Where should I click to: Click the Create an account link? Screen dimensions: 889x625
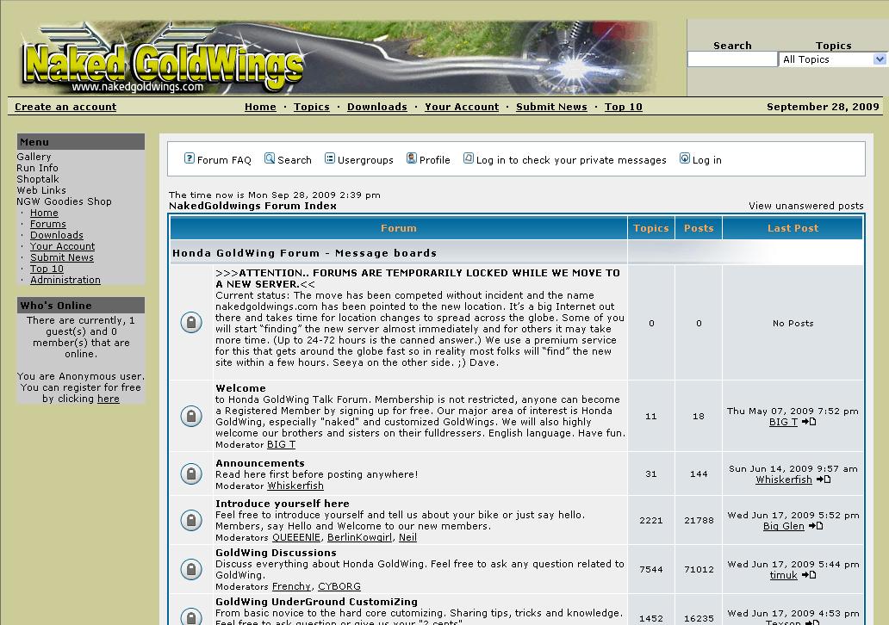click(x=65, y=107)
